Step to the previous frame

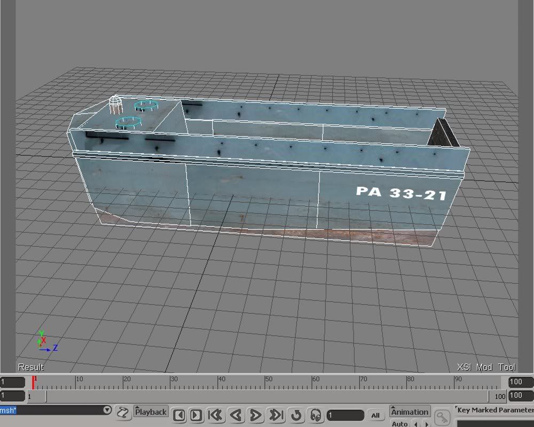click(x=179, y=415)
